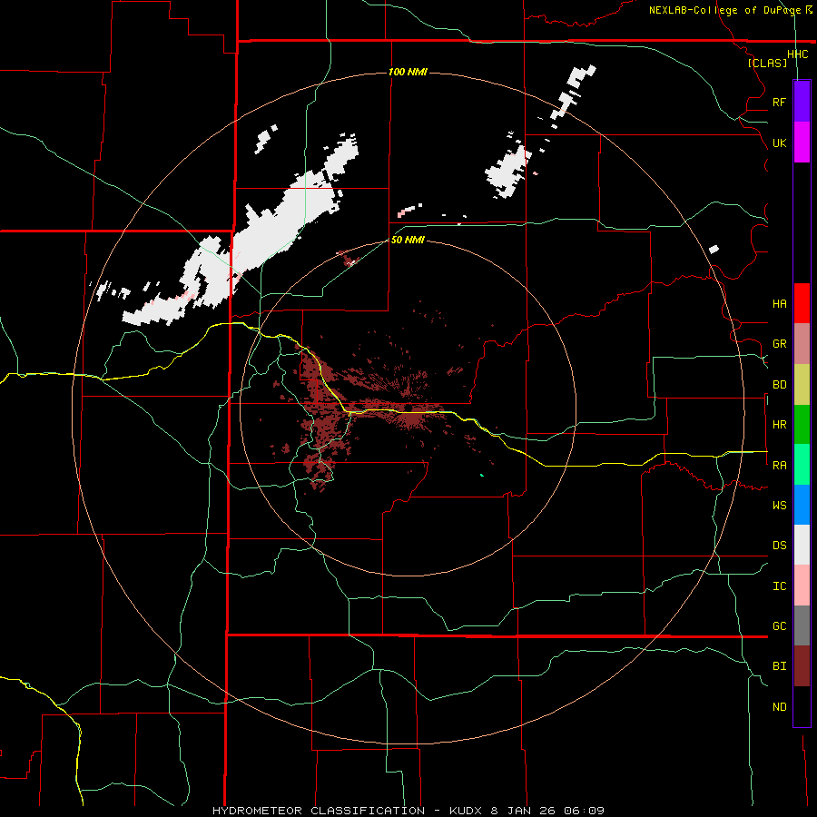Click the WS legend label
The width and height of the screenshot is (817, 817).
[x=779, y=506]
